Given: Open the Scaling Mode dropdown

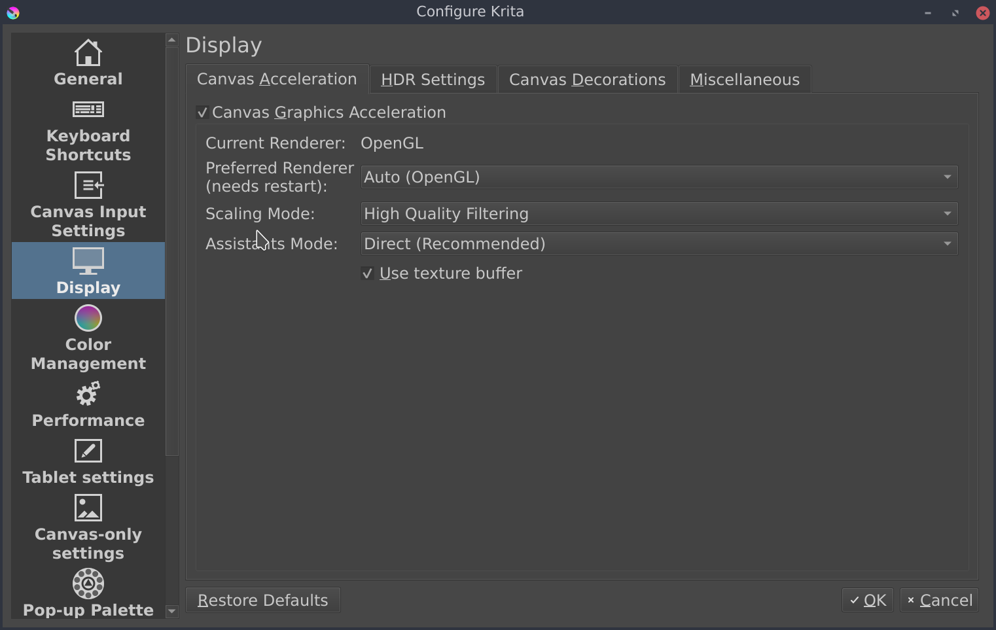Looking at the screenshot, I should pyautogui.click(x=659, y=214).
